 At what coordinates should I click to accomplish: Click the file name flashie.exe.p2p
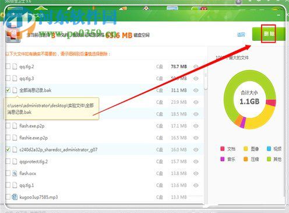(33, 138)
